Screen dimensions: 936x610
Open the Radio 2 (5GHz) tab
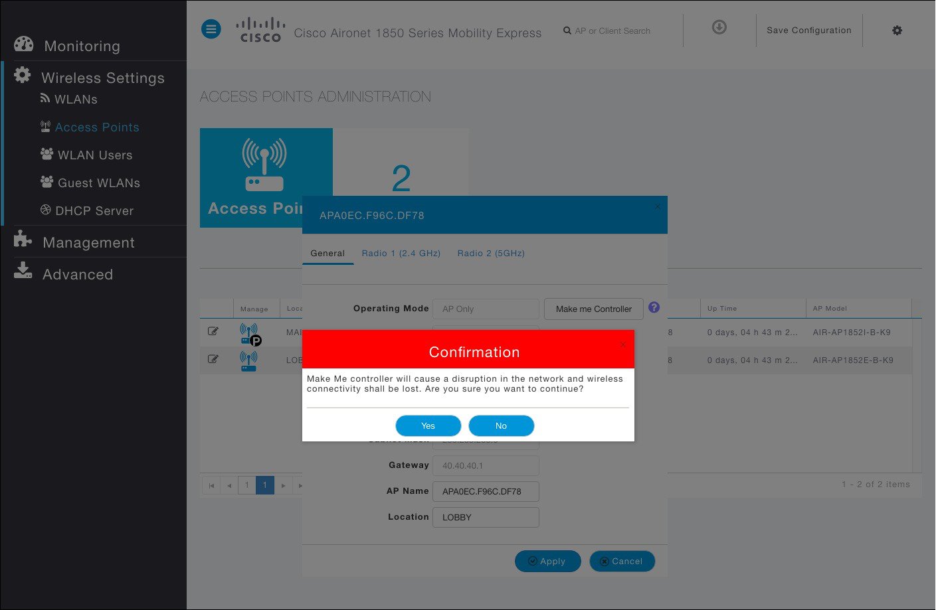pos(490,253)
